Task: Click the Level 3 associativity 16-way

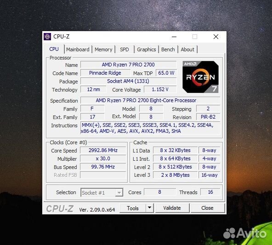Action: tap(210, 175)
